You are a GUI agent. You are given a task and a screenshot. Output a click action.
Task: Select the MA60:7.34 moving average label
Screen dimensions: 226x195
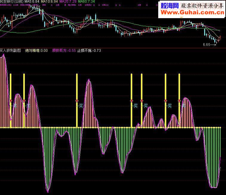coord(86,1)
